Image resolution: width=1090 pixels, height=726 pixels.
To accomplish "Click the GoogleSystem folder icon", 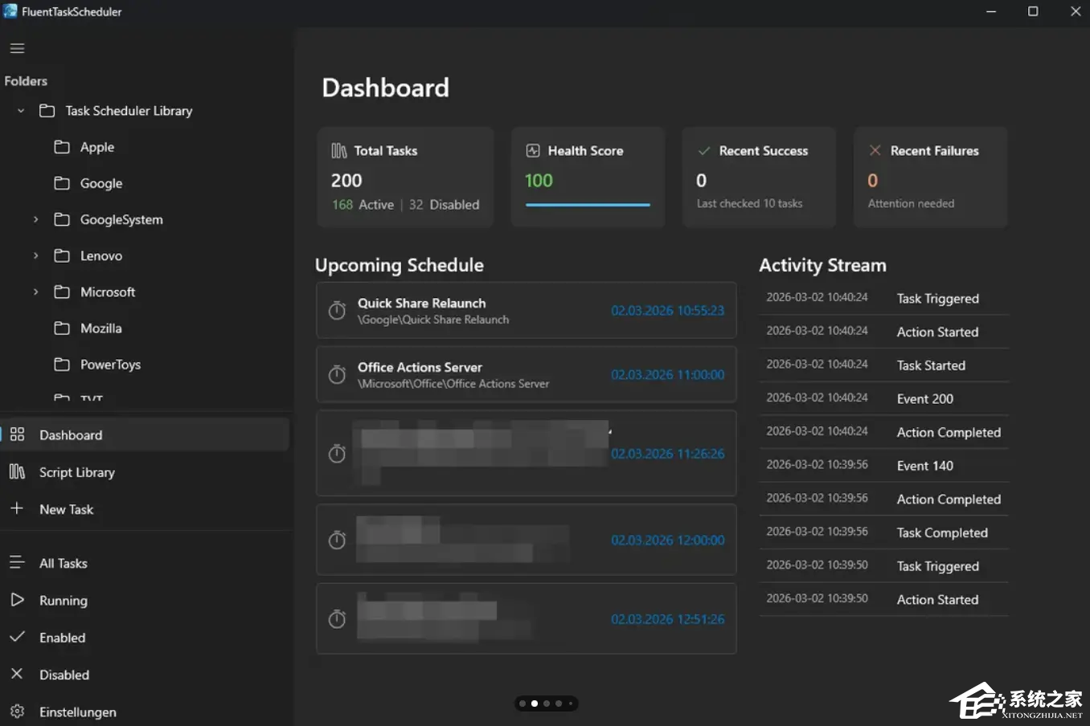I will tap(62, 219).
